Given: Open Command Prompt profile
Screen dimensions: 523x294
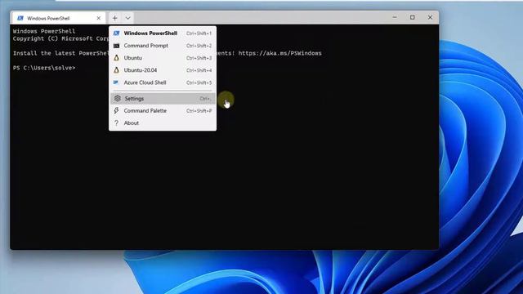Looking at the screenshot, I should [163, 46].
